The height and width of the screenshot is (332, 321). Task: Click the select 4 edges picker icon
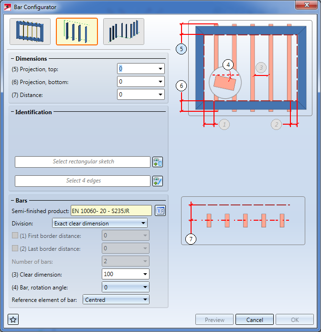158,181
